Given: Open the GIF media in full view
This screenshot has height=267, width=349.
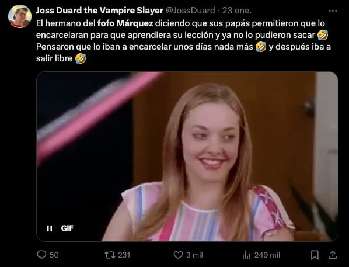Looking at the screenshot, I should [187, 157].
